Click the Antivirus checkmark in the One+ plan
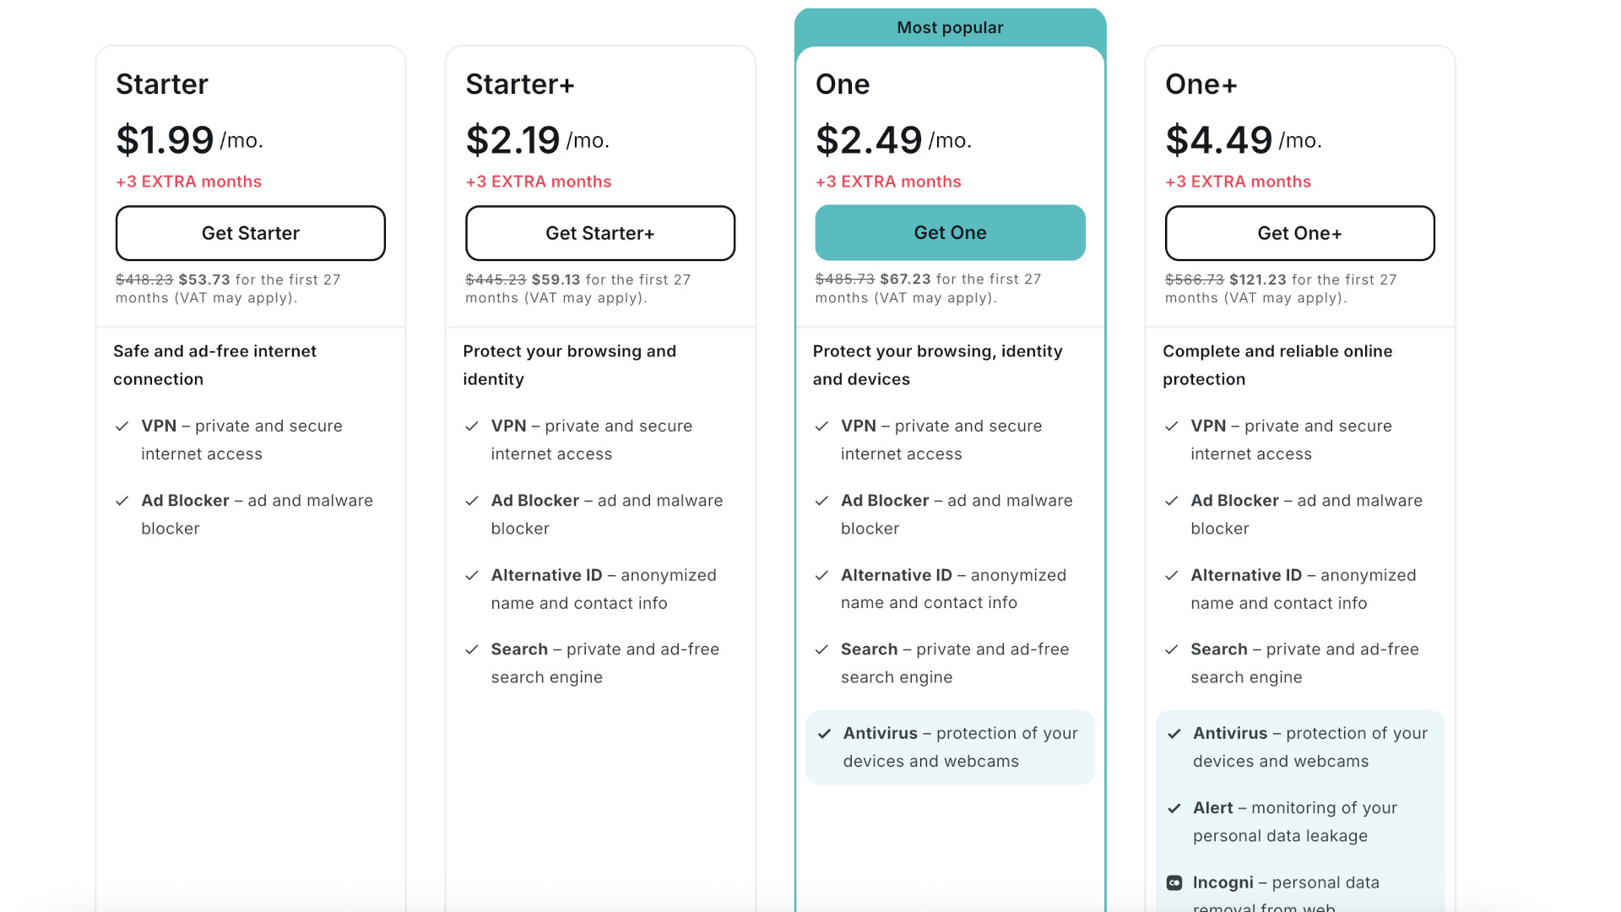This screenshot has width=1621, height=912. [1174, 734]
